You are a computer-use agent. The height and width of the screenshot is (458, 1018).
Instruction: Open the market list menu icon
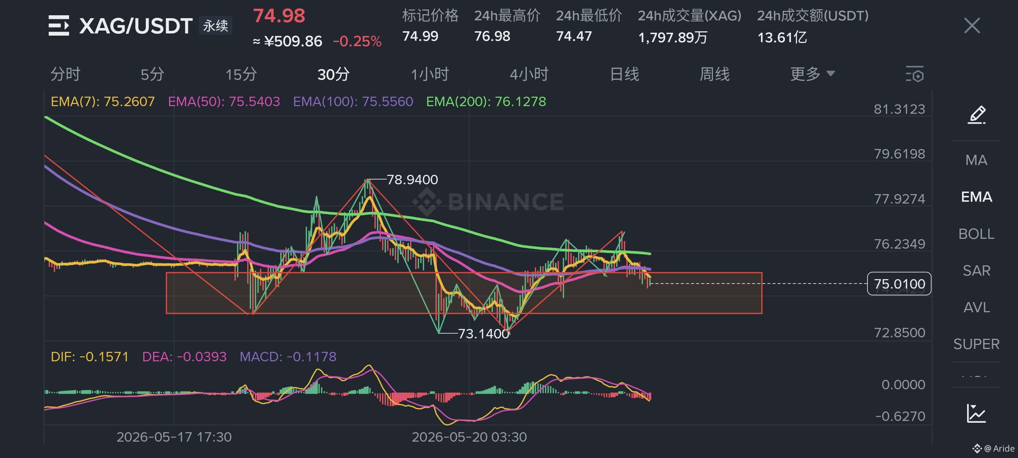pyautogui.click(x=59, y=25)
